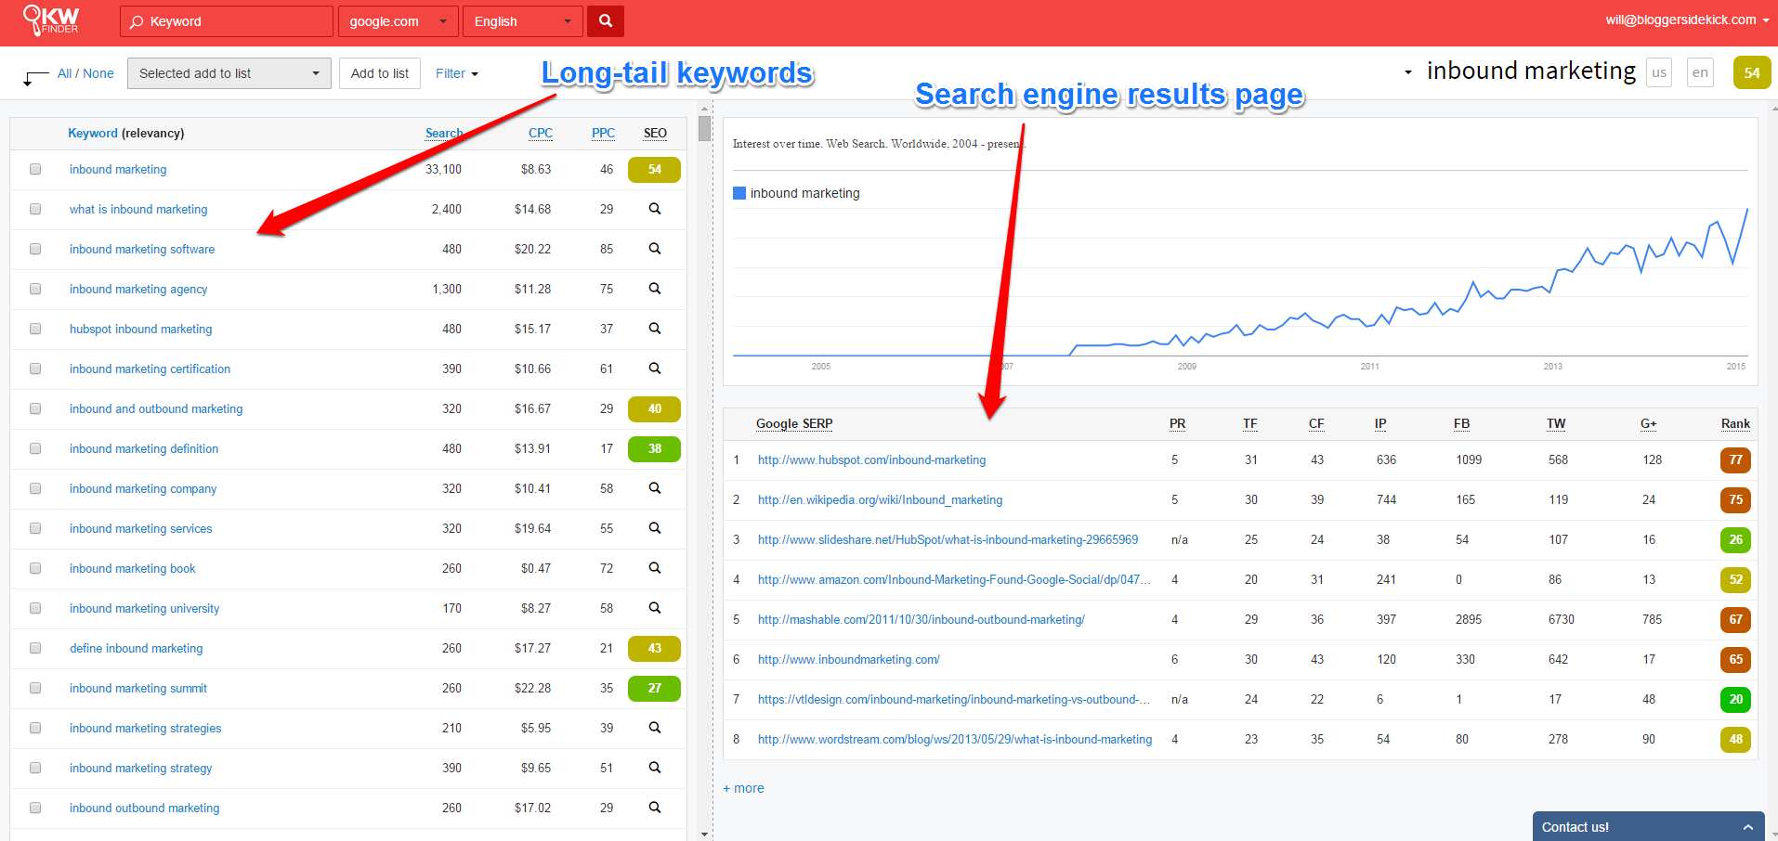The image size is (1778, 841).
Task: Tick checkbox for 'inbound marketing certification'
Action: [x=35, y=369]
